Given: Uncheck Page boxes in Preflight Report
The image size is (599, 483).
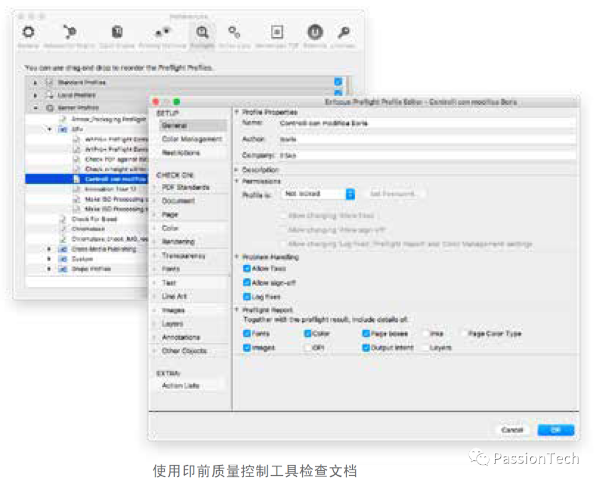Looking at the screenshot, I should [366, 333].
